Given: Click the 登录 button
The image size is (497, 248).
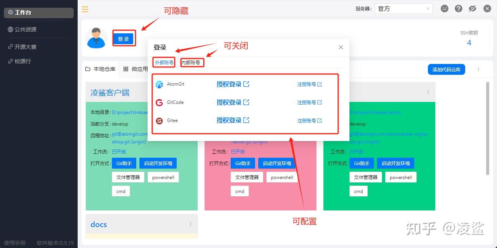Looking at the screenshot, I should pos(124,38).
